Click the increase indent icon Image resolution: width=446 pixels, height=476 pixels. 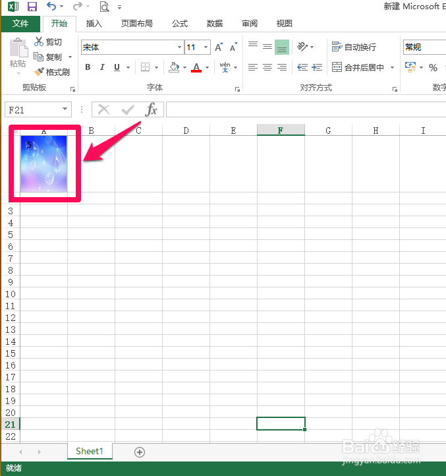pos(317,67)
